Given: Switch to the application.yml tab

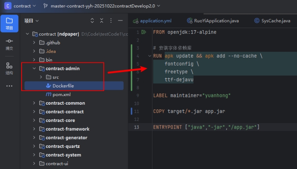Looking at the screenshot, I should (152, 21).
